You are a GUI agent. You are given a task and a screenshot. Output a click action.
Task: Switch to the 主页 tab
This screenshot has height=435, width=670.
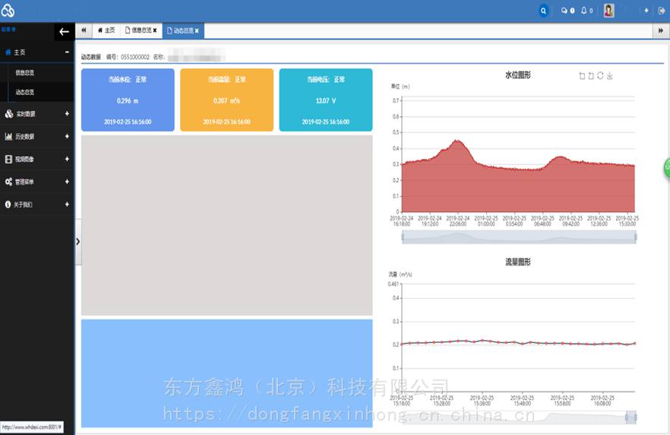point(106,30)
